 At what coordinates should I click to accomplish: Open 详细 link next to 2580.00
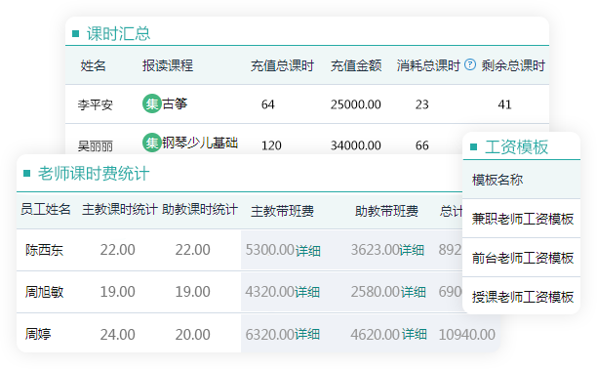point(413,292)
